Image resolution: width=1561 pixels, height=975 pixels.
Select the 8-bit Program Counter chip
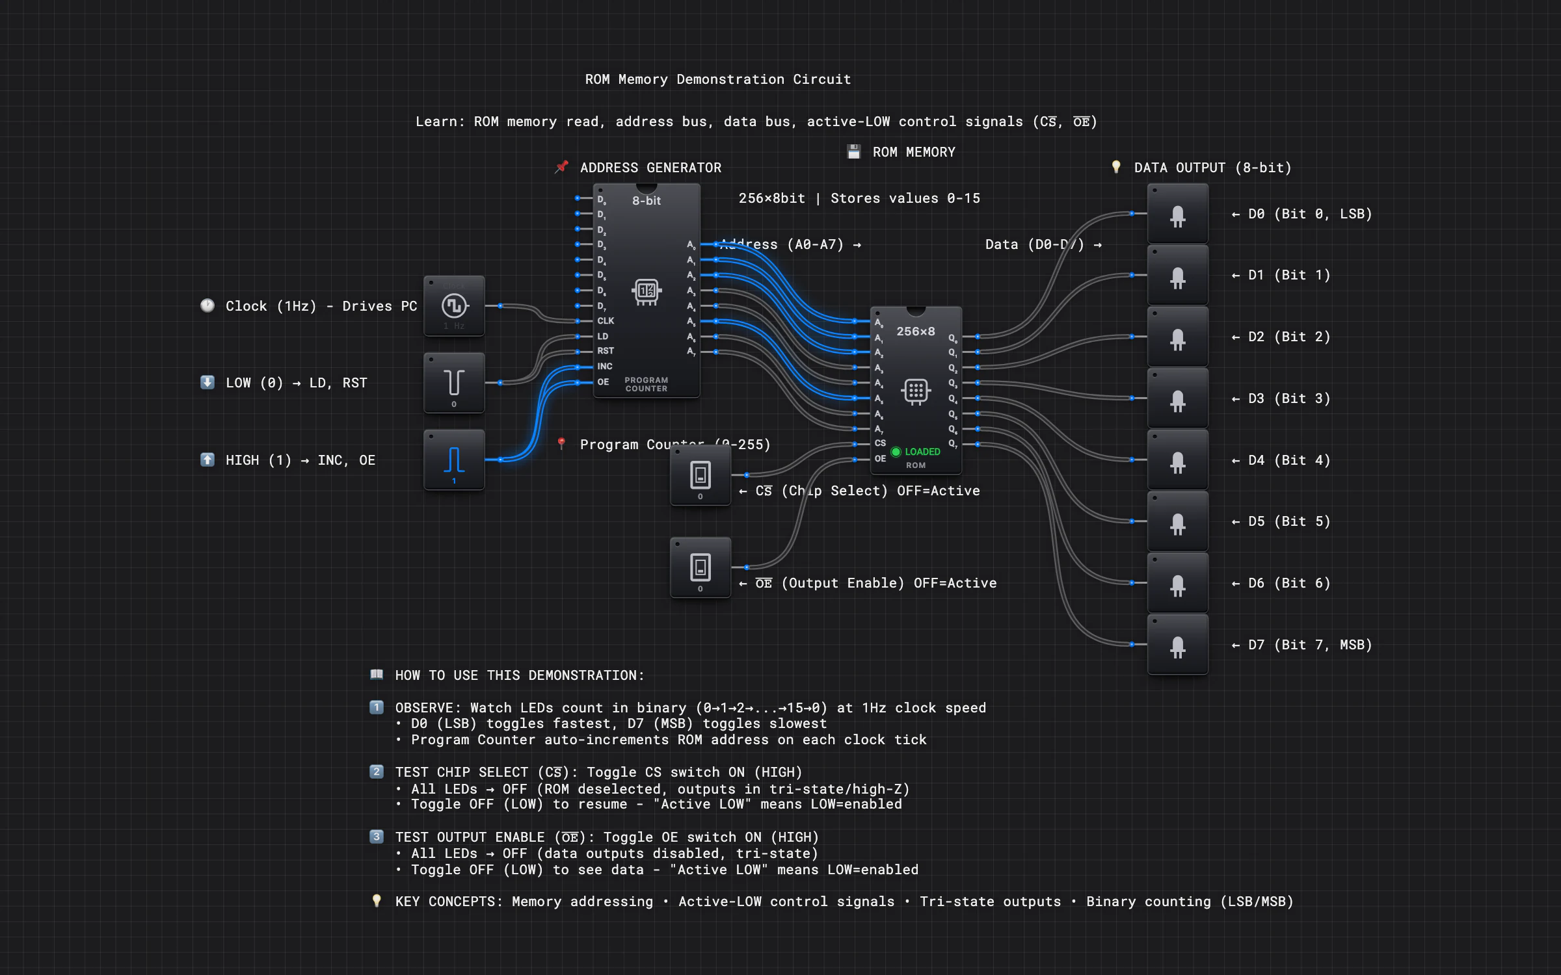[647, 291]
